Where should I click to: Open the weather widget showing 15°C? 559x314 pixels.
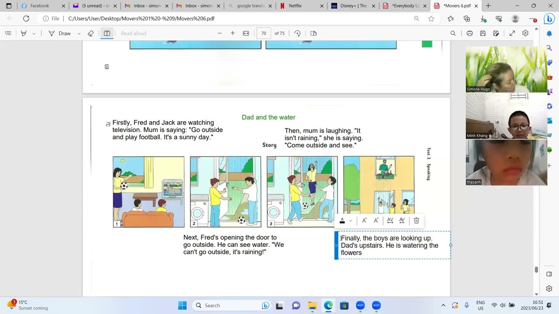[x=28, y=305]
